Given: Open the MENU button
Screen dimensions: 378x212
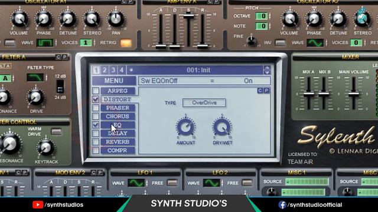Looking at the screenshot, I should 113,81.
